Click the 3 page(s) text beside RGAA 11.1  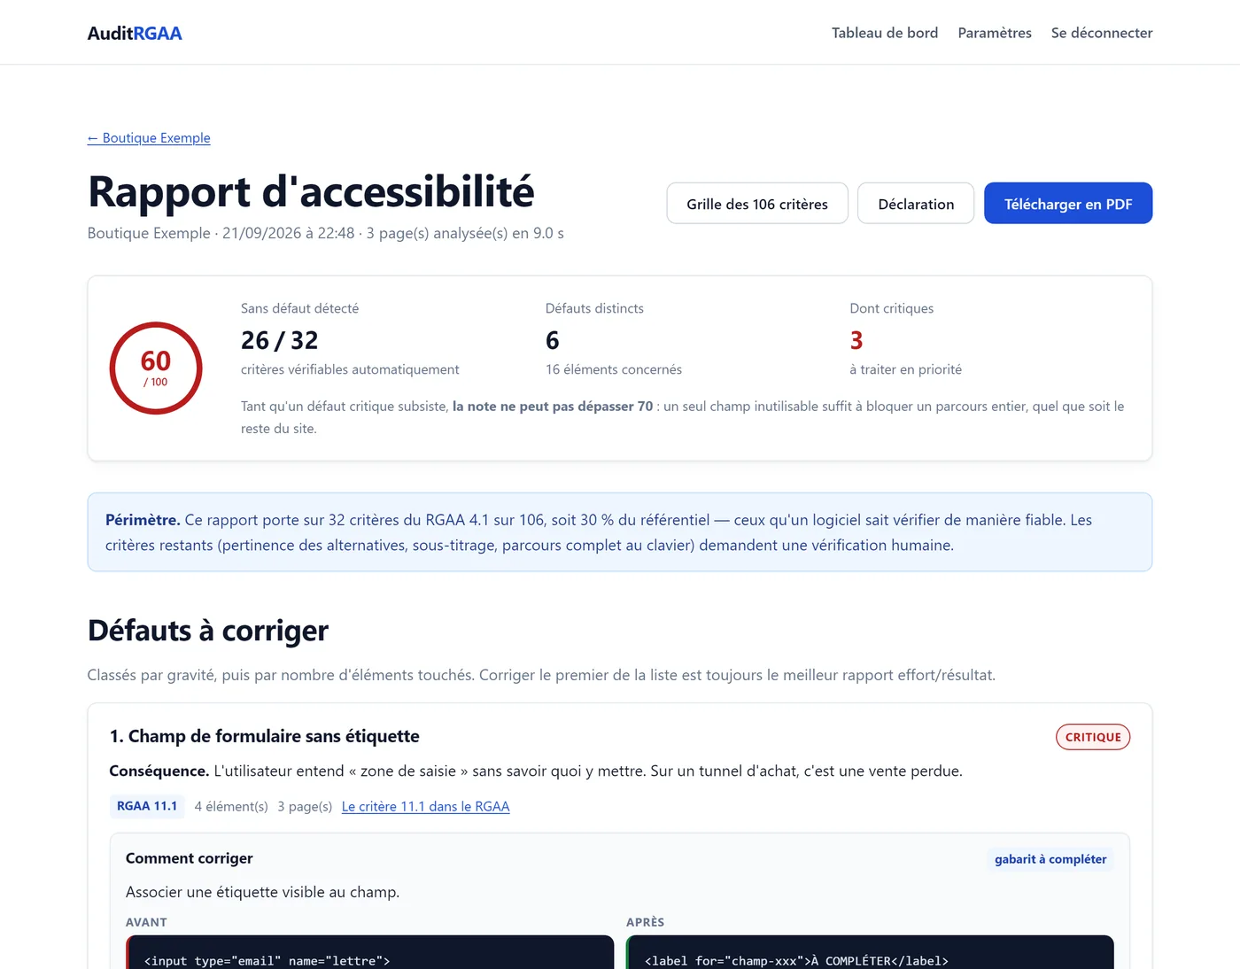tap(305, 807)
